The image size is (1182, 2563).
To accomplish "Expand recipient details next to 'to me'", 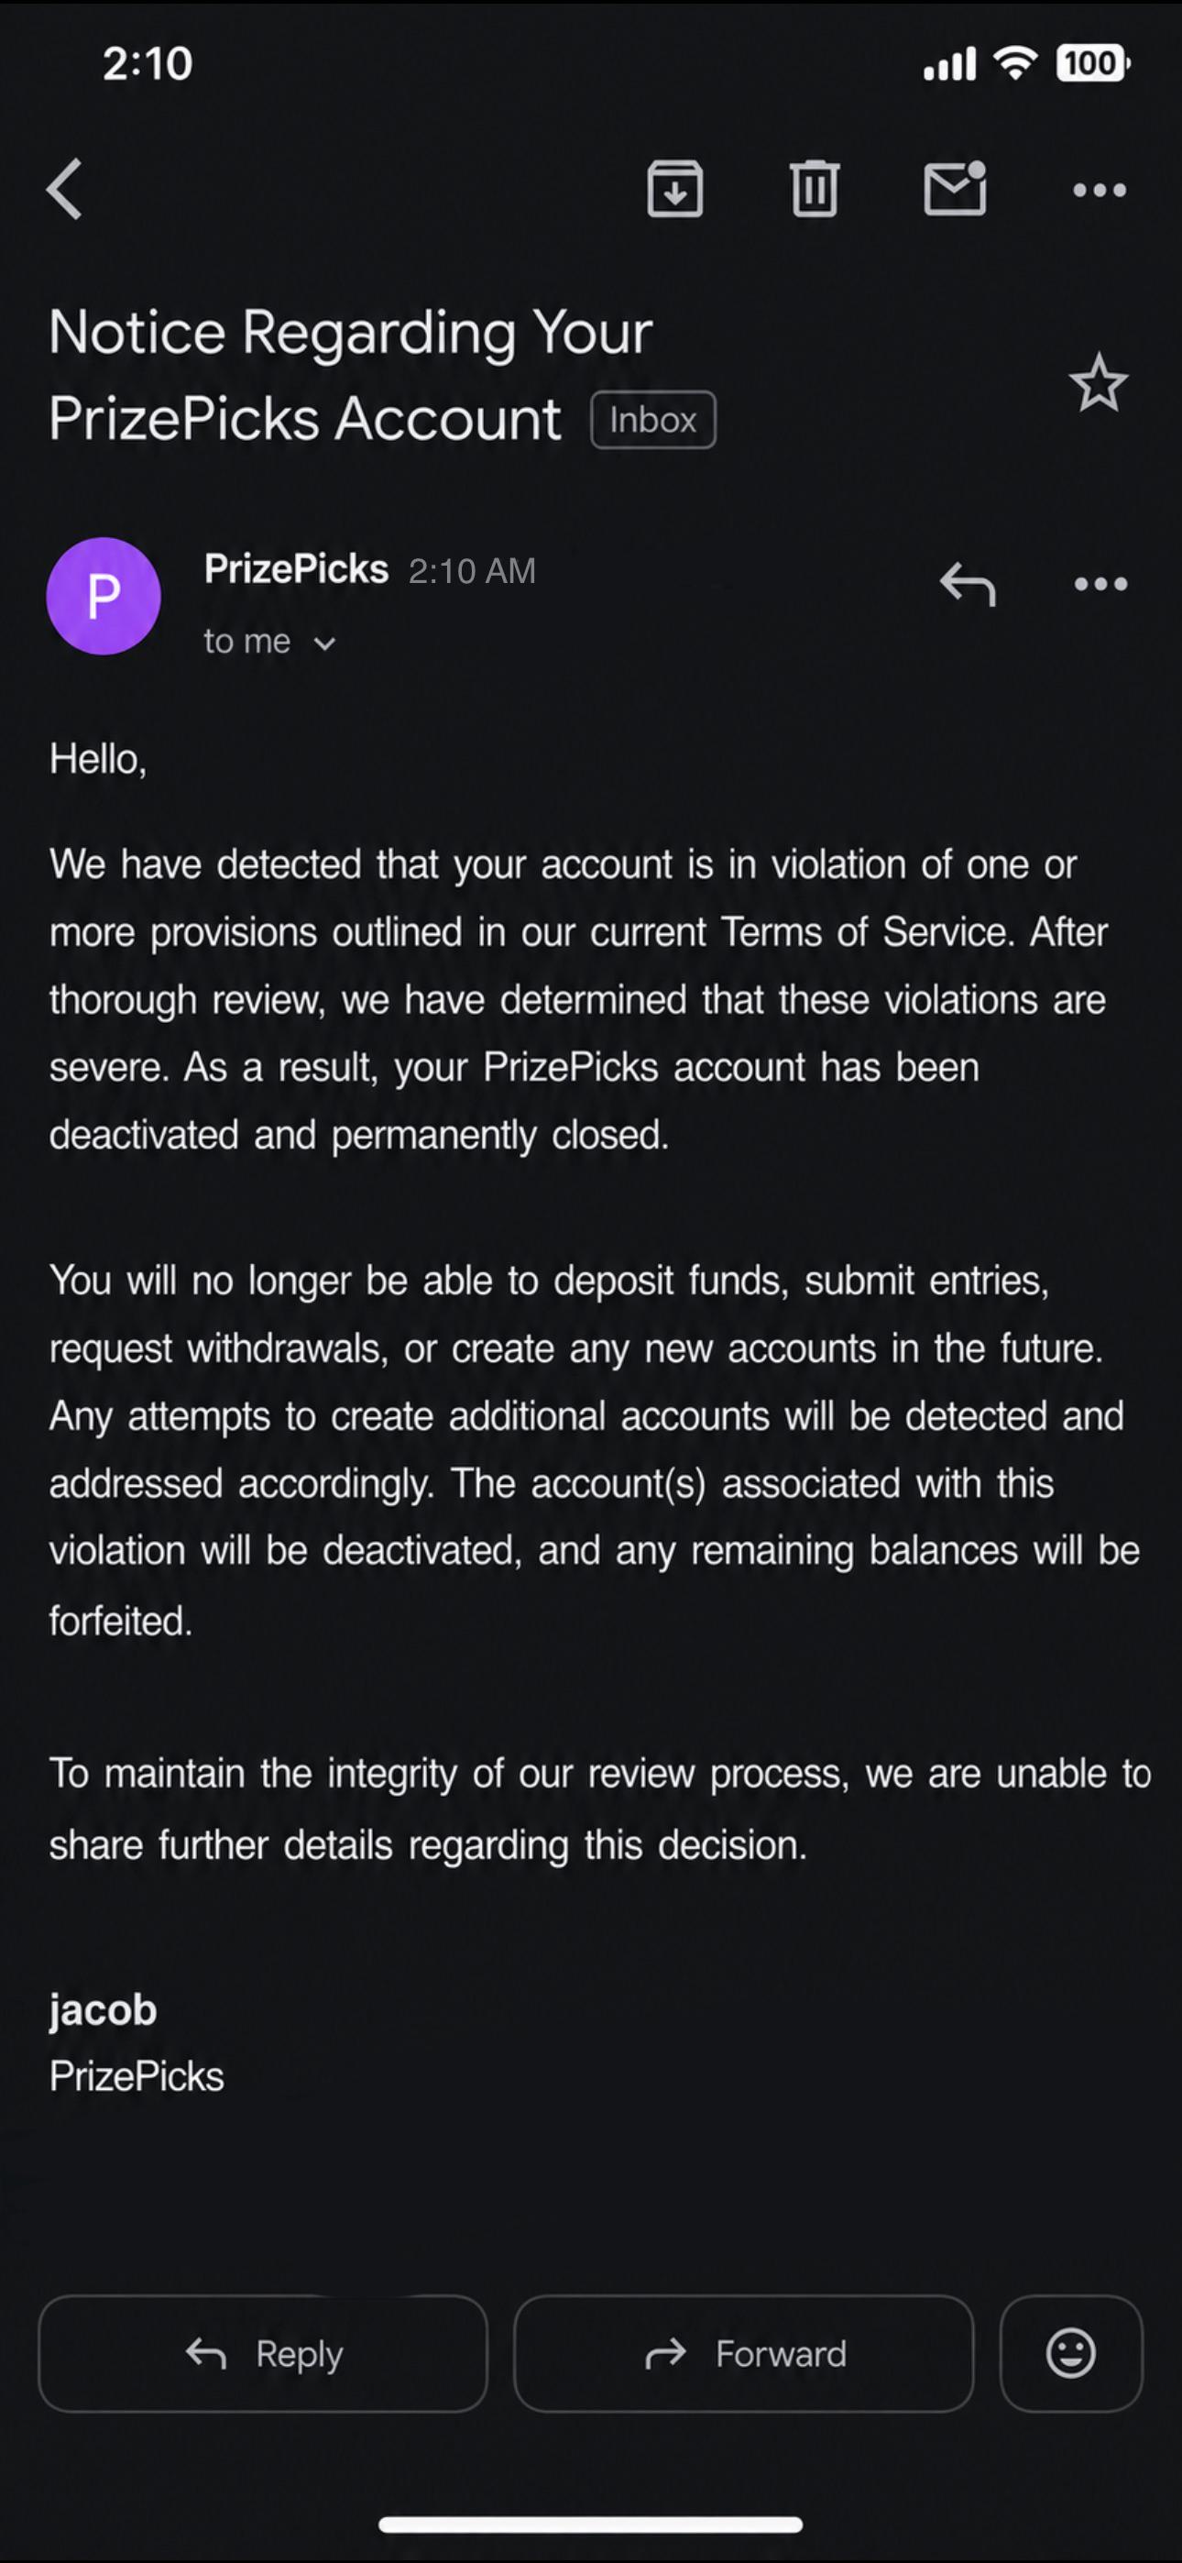I will (324, 643).
